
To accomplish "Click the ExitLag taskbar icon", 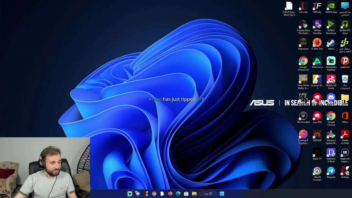I will [x=146, y=194].
